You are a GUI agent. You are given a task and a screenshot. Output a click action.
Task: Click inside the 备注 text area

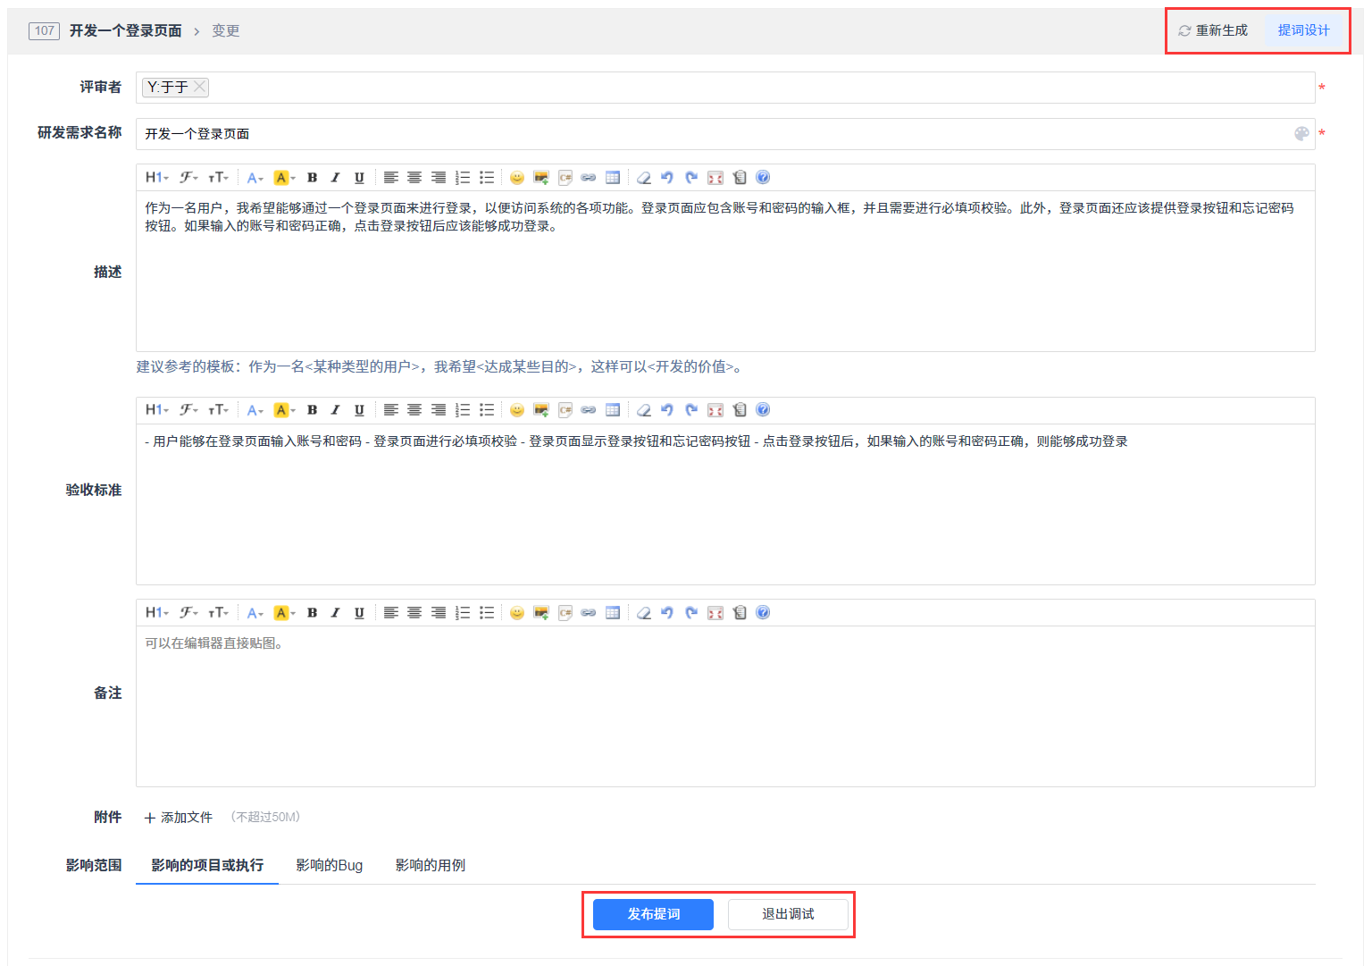725,706
